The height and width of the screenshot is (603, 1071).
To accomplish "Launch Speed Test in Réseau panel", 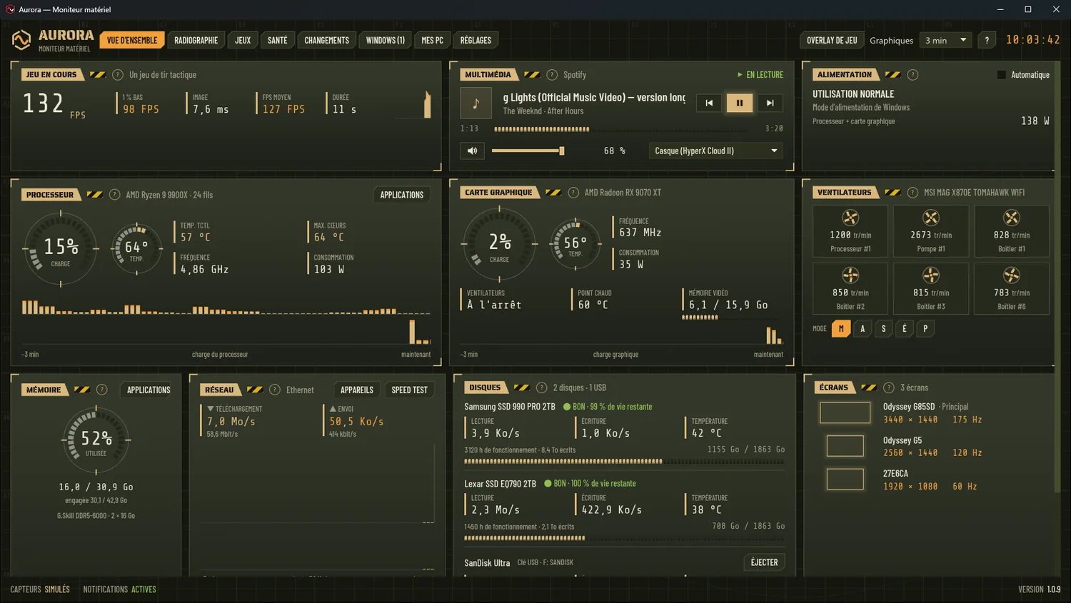I will [409, 390].
